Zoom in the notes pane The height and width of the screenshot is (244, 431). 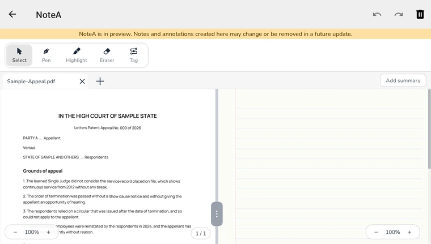(x=409, y=232)
